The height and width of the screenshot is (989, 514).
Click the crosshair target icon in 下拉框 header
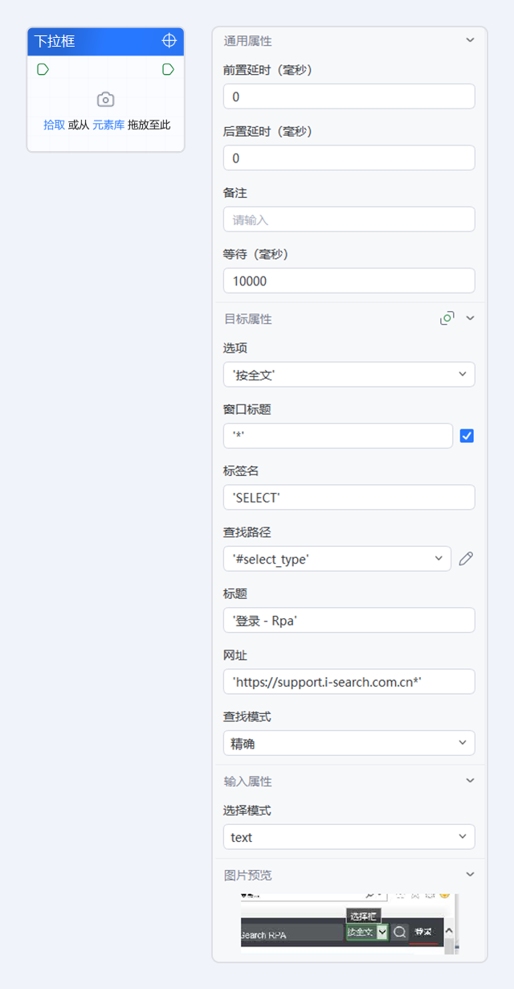169,40
